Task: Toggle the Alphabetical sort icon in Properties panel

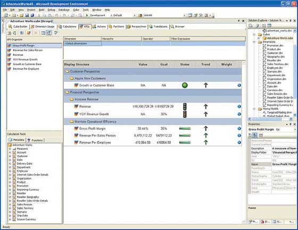Action: pos(255,135)
